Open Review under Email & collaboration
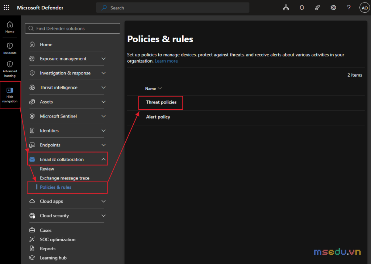This screenshot has height=264, width=371. pyautogui.click(x=47, y=169)
